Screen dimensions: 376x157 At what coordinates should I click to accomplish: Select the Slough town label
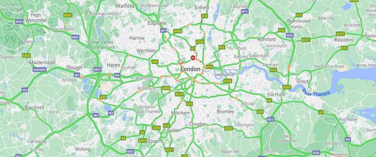coord(74,68)
